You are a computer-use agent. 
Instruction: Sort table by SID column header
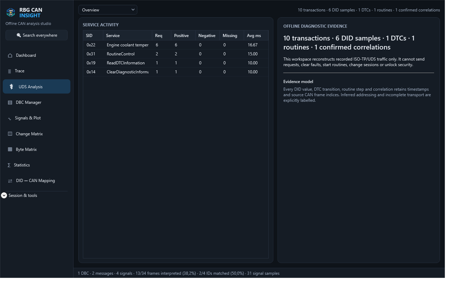pos(93,36)
